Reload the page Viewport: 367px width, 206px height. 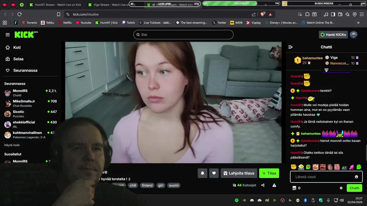coord(19,14)
